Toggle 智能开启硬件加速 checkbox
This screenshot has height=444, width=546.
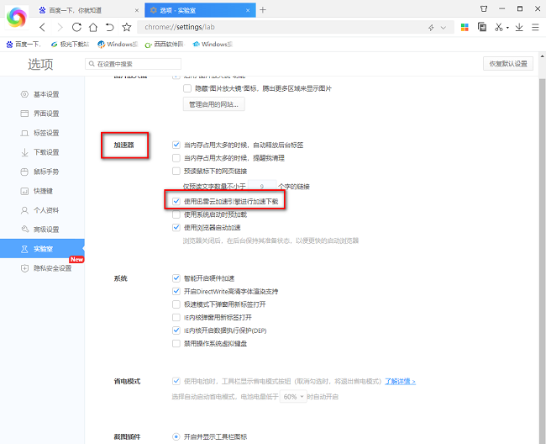pyautogui.click(x=176, y=278)
